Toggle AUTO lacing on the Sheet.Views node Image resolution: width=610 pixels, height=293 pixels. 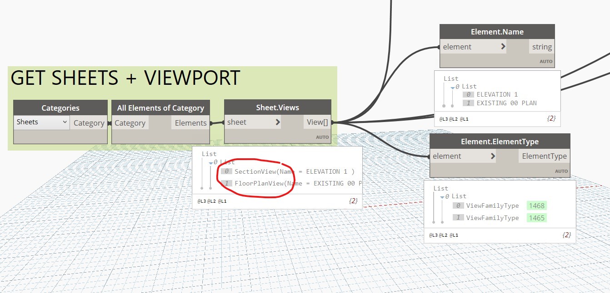[324, 137]
